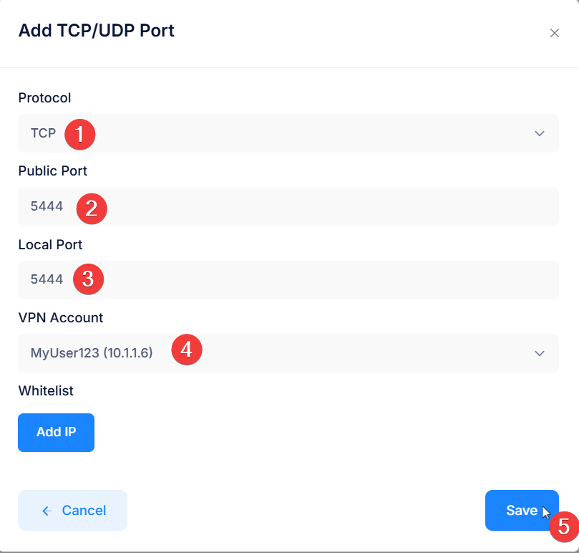Click the red step 4 badge

click(x=187, y=350)
